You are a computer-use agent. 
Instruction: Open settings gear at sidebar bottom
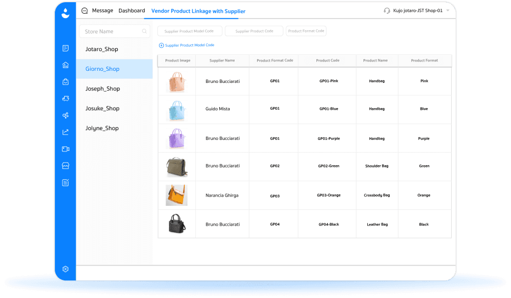[x=65, y=269]
